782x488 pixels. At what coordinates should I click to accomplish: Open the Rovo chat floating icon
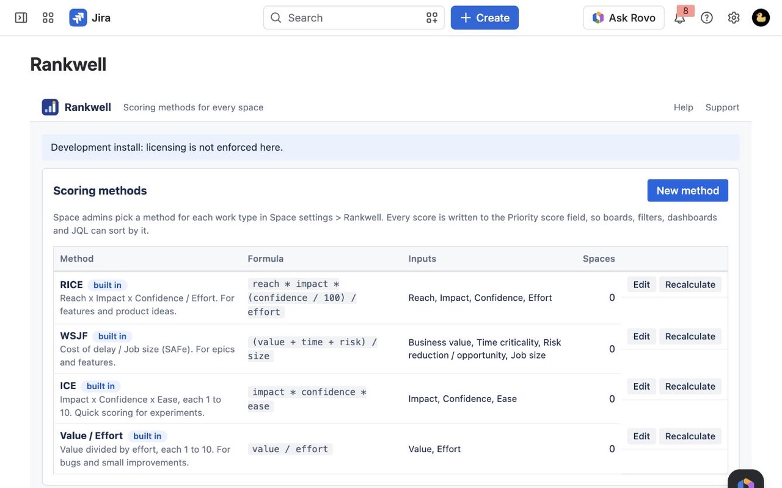point(746,481)
